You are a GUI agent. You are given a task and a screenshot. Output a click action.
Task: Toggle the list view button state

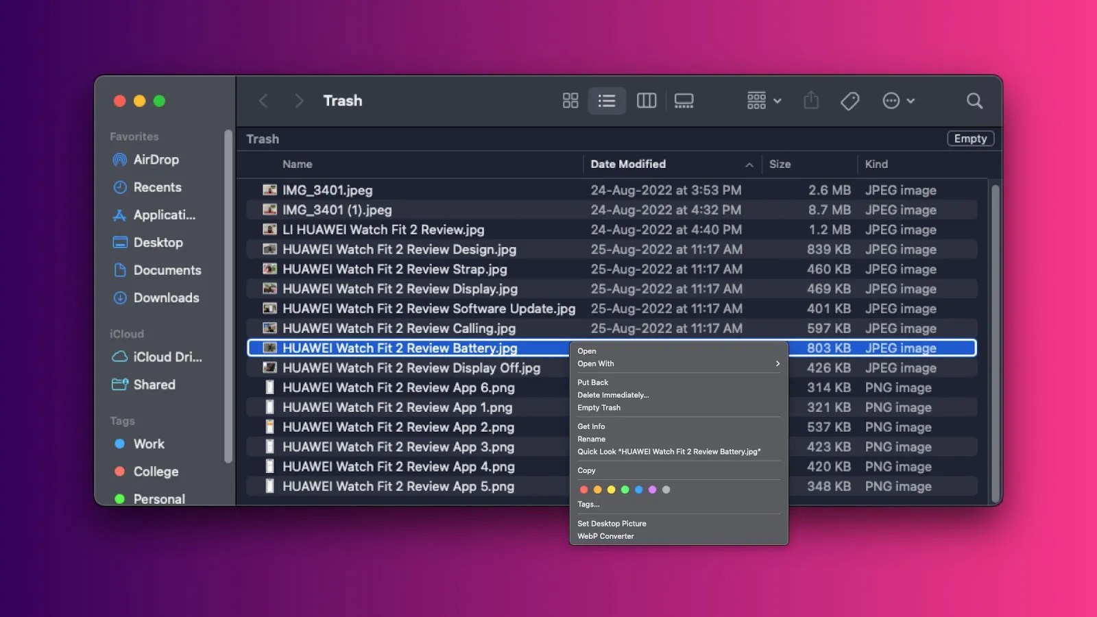[607, 101]
